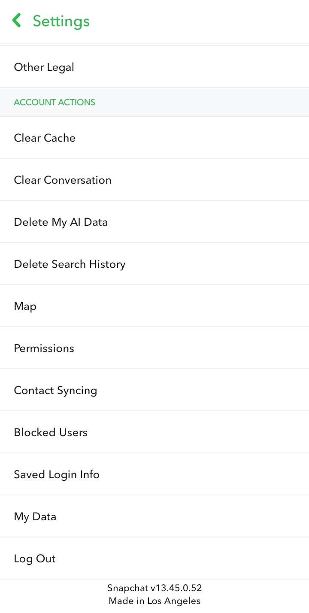Tap the green back chevron icon
The height and width of the screenshot is (613, 309).
tap(17, 20)
